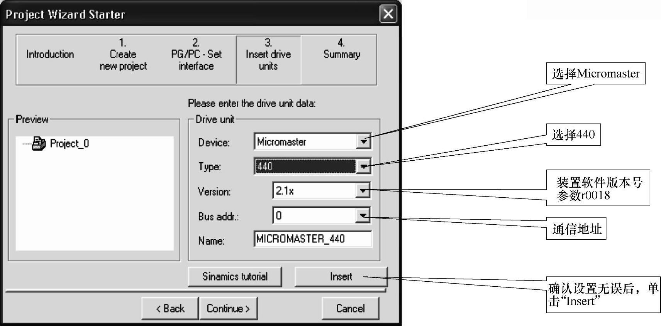Cancel the project wizard
Viewport: 661px width, 326px height.
click(350, 308)
